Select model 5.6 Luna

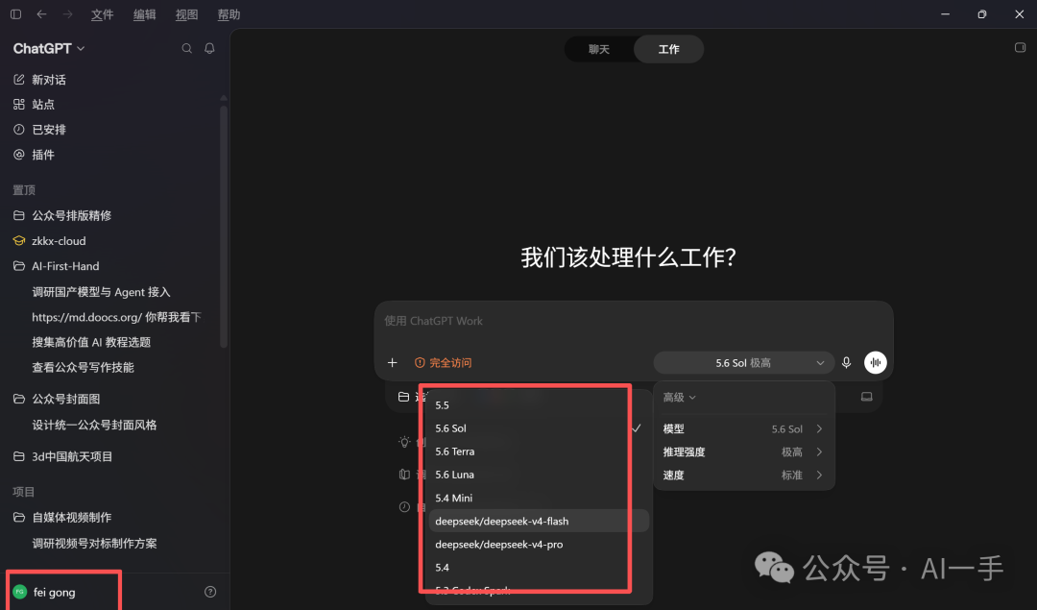coord(539,475)
